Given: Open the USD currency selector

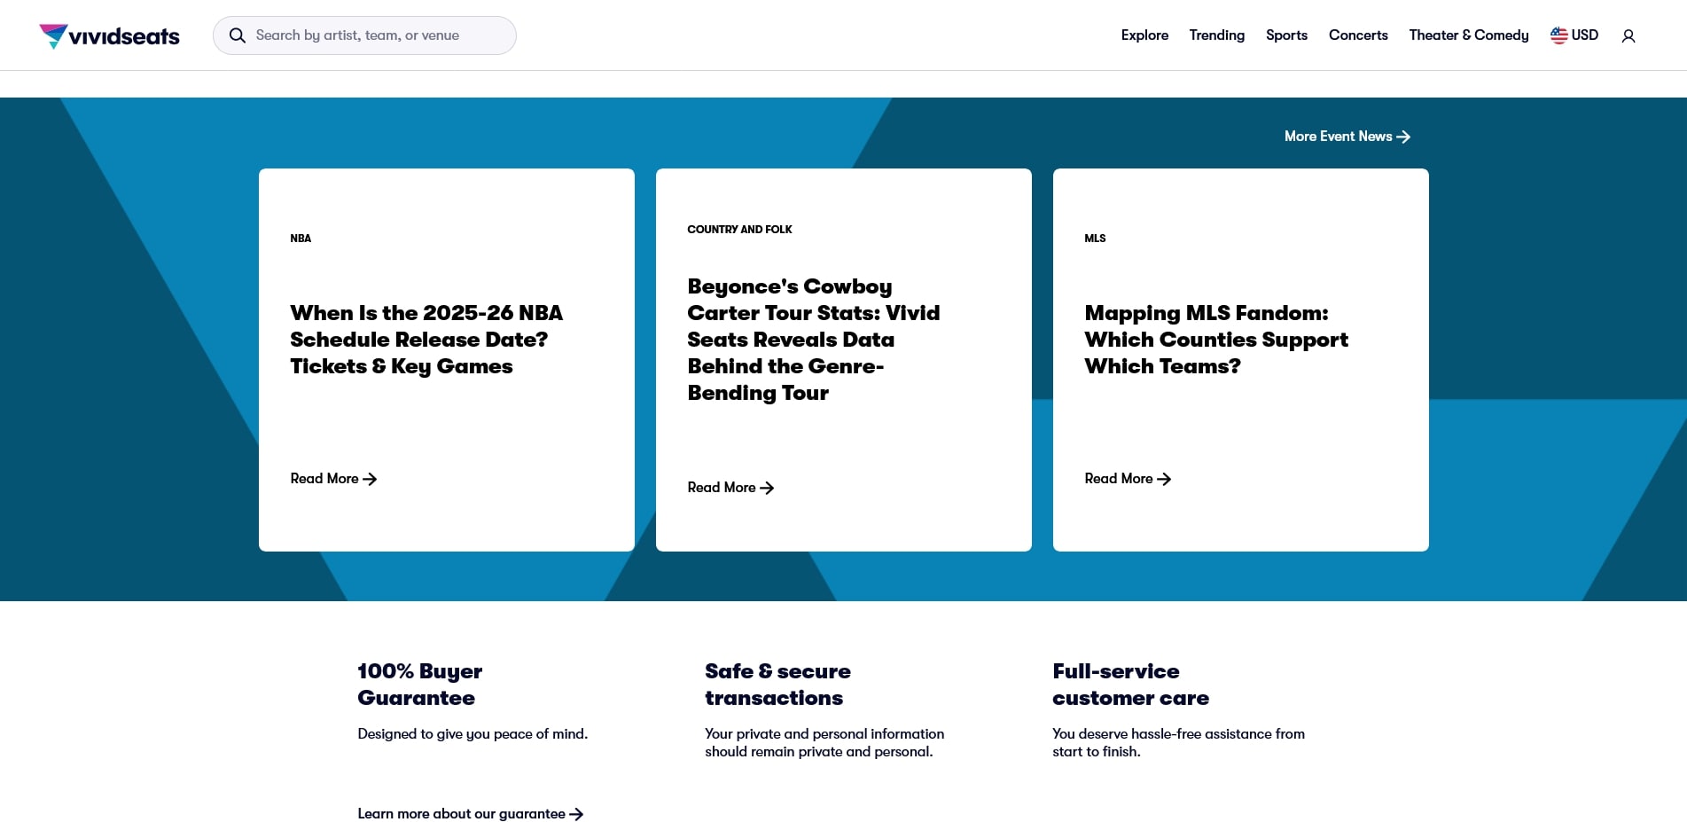Looking at the screenshot, I should [1584, 35].
